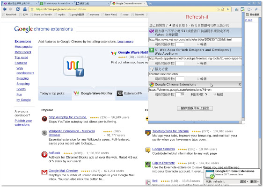
Task: Toggle 輪播 checkbox for 51 Web Apps entry
Action: [x=198, y=63]
